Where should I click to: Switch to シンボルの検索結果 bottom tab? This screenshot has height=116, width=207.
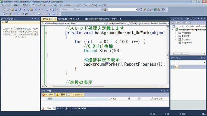pos(76,109)
